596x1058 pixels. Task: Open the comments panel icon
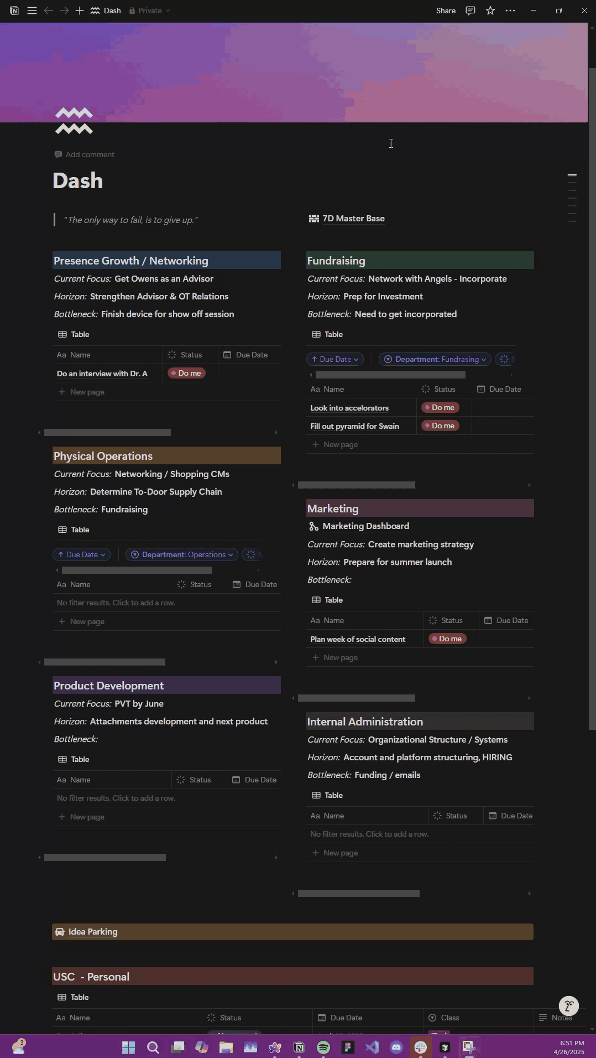pos(470,11)
